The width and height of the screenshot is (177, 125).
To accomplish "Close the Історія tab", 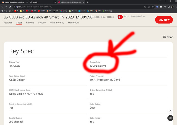I will pos(55,2).
